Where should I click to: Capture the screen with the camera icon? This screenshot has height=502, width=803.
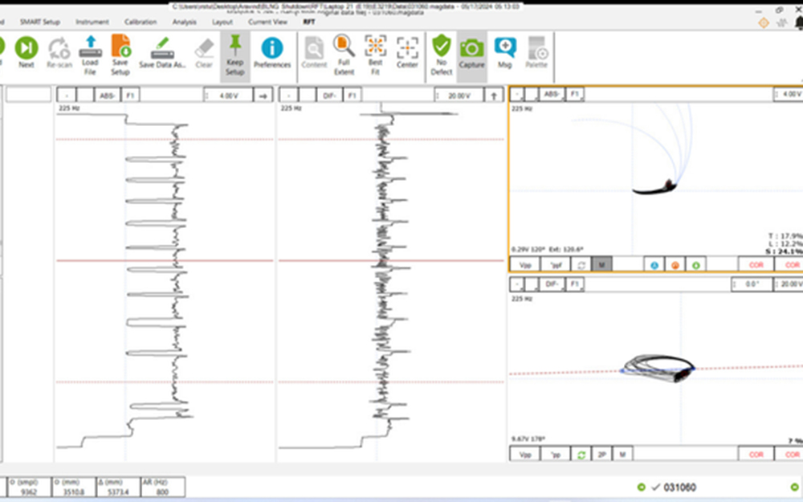coord(471,48)
